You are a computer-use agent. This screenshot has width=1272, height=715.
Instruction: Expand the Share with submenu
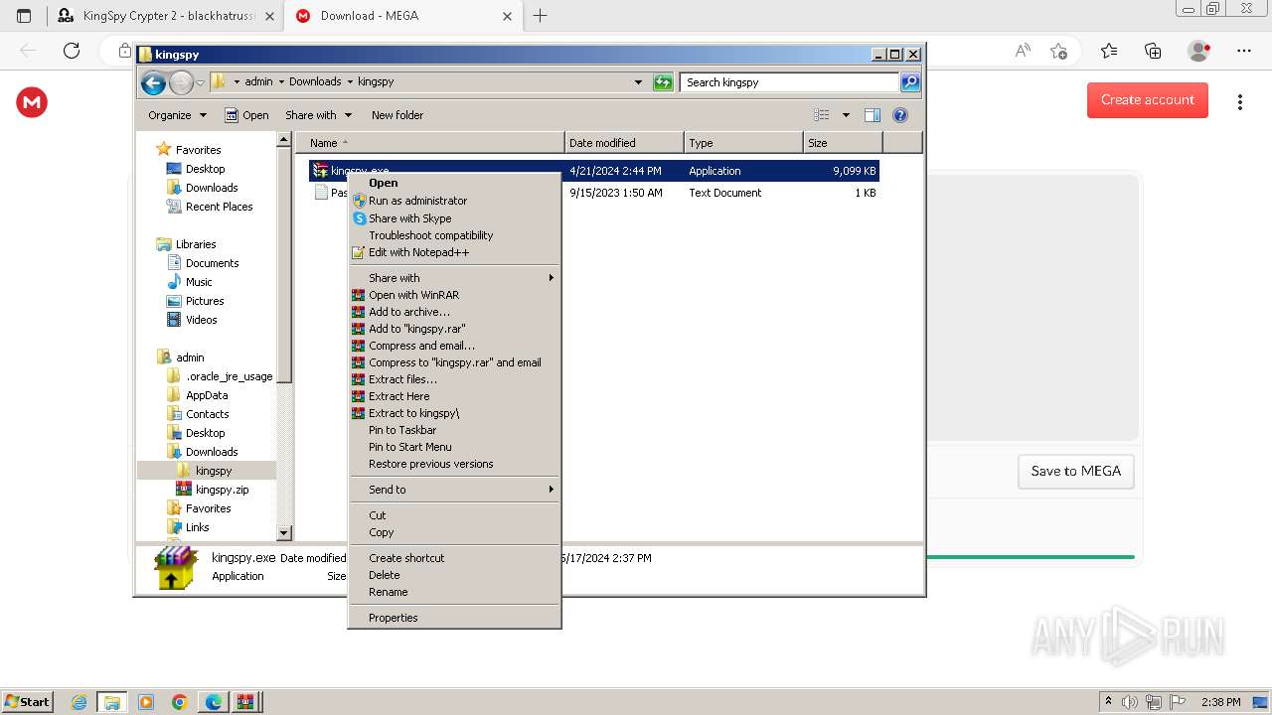[454, 278]
